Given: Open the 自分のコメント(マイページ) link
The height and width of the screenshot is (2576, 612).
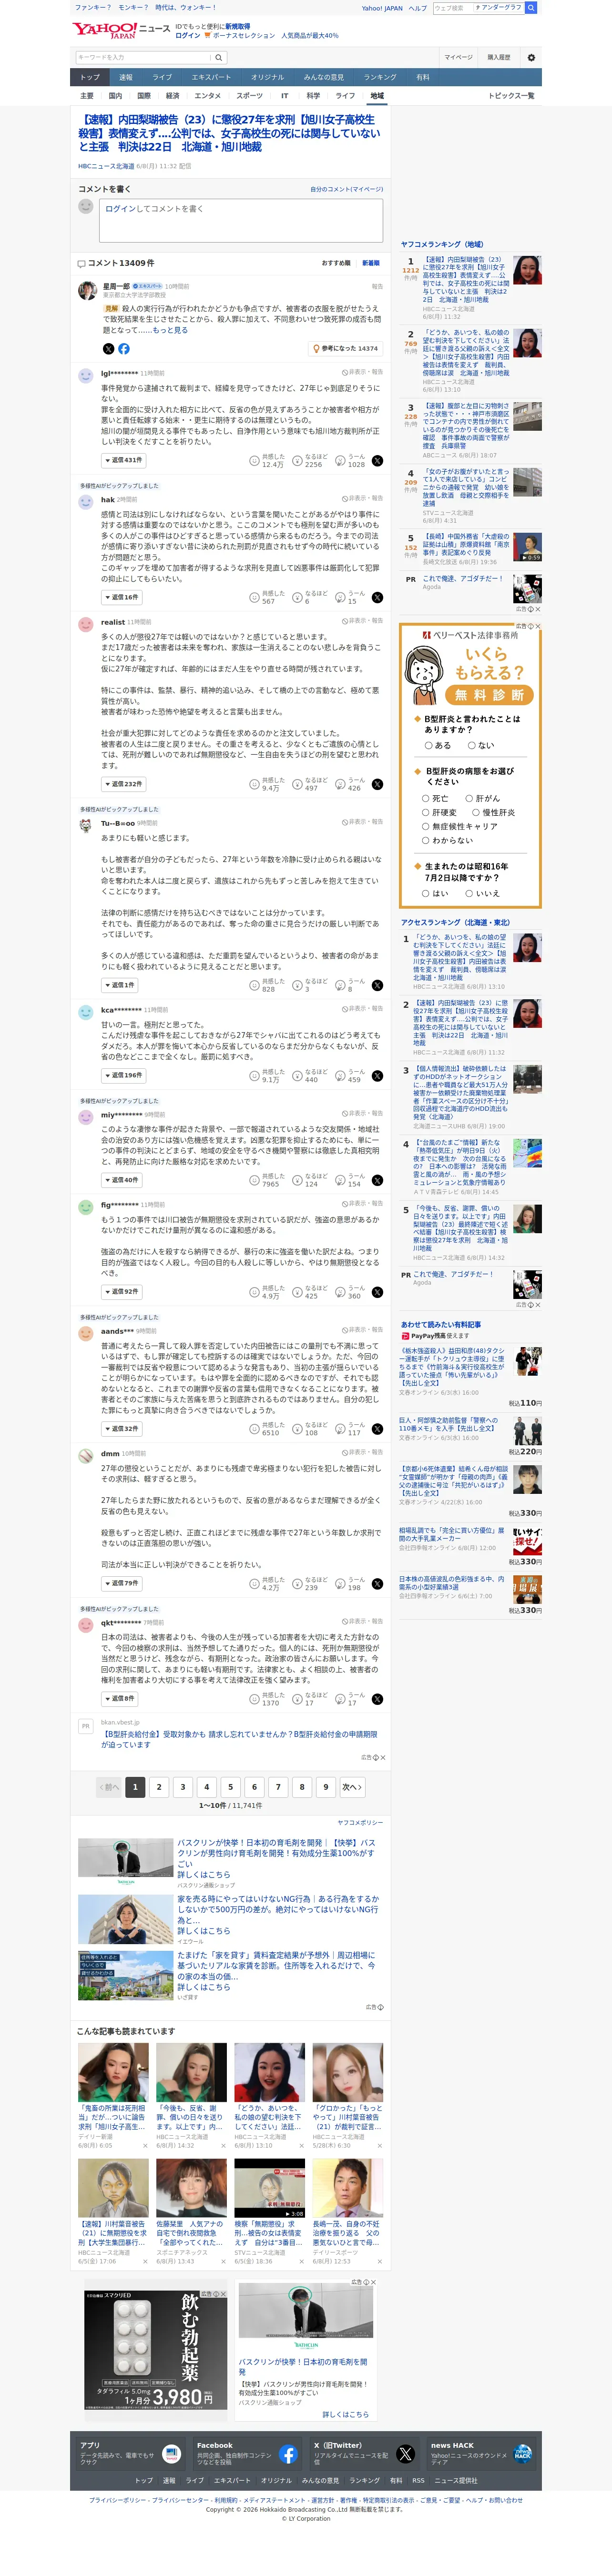Looking at the screenshot, I should pos(346,189).
